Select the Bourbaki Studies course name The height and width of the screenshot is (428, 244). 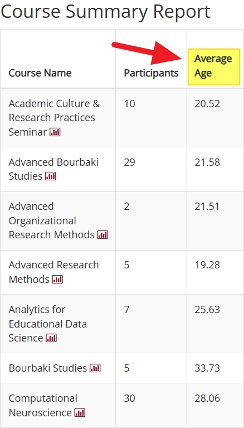point(48,368)
